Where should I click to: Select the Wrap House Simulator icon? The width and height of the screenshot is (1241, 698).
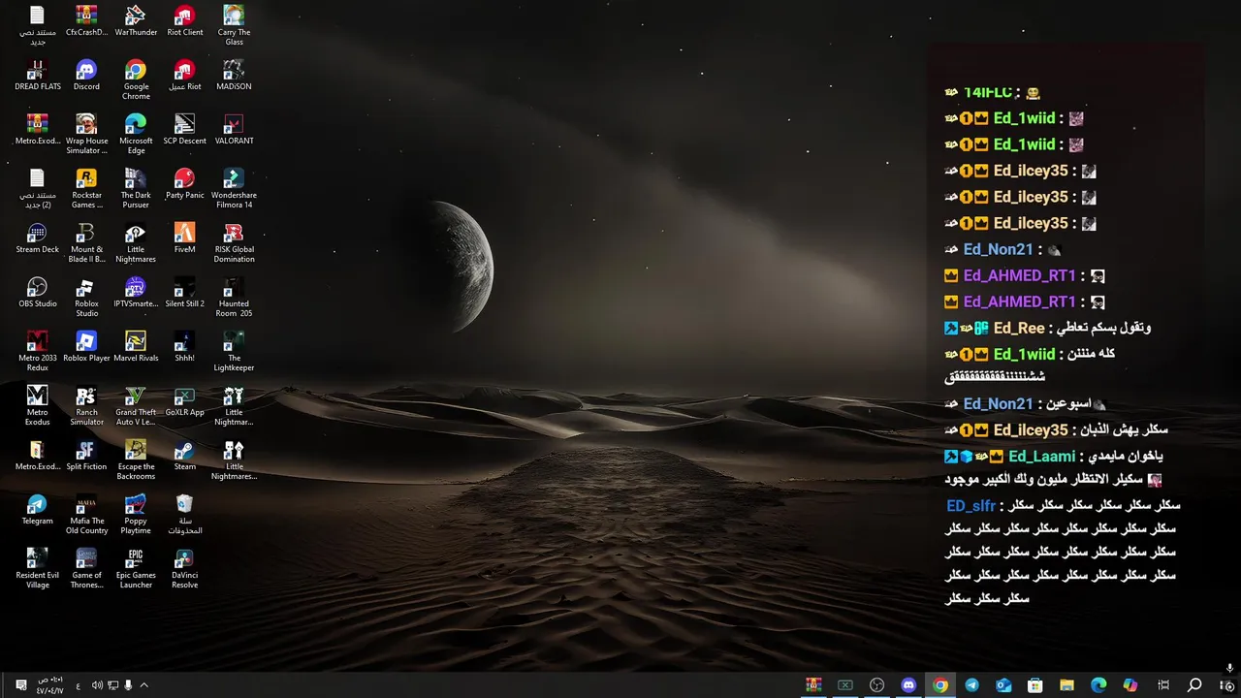point(86,135)
